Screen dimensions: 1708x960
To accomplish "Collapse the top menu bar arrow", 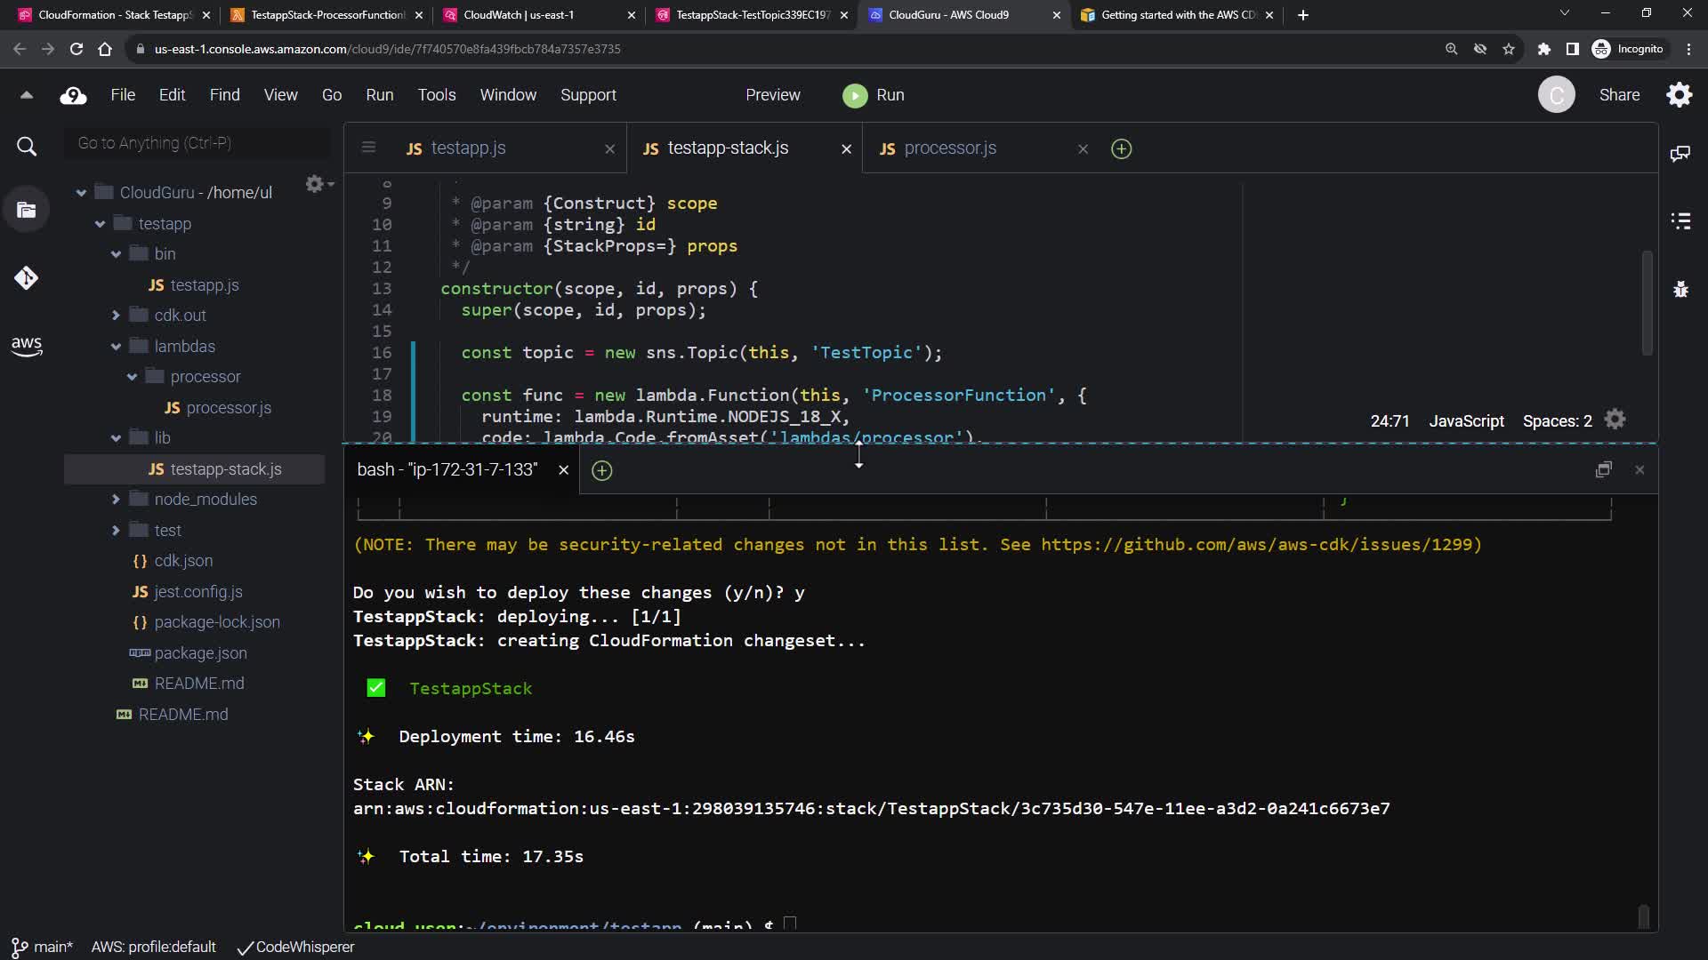I will click(x=27, y=95).
